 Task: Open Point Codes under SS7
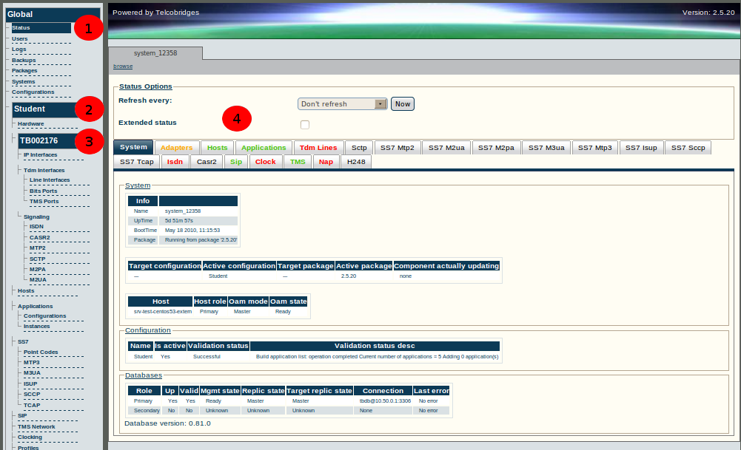[x=41, y=352]
